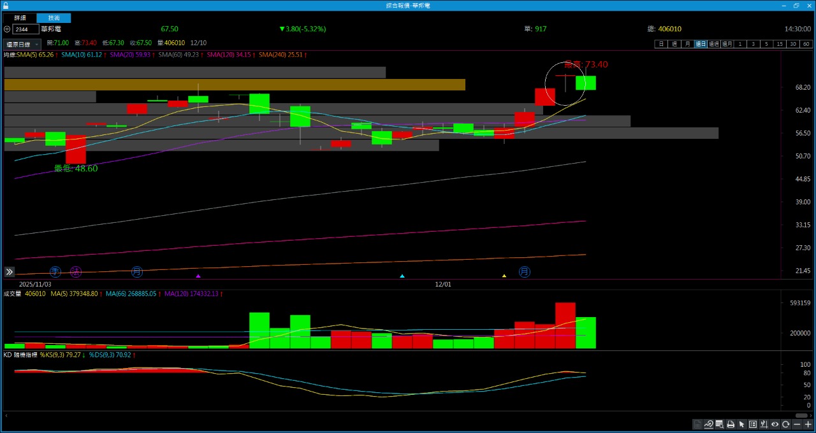The image size is (816, 433).
Task: Toggle the window lock icon at top-left
Action: pyautogui.click(x=6, y=5)
